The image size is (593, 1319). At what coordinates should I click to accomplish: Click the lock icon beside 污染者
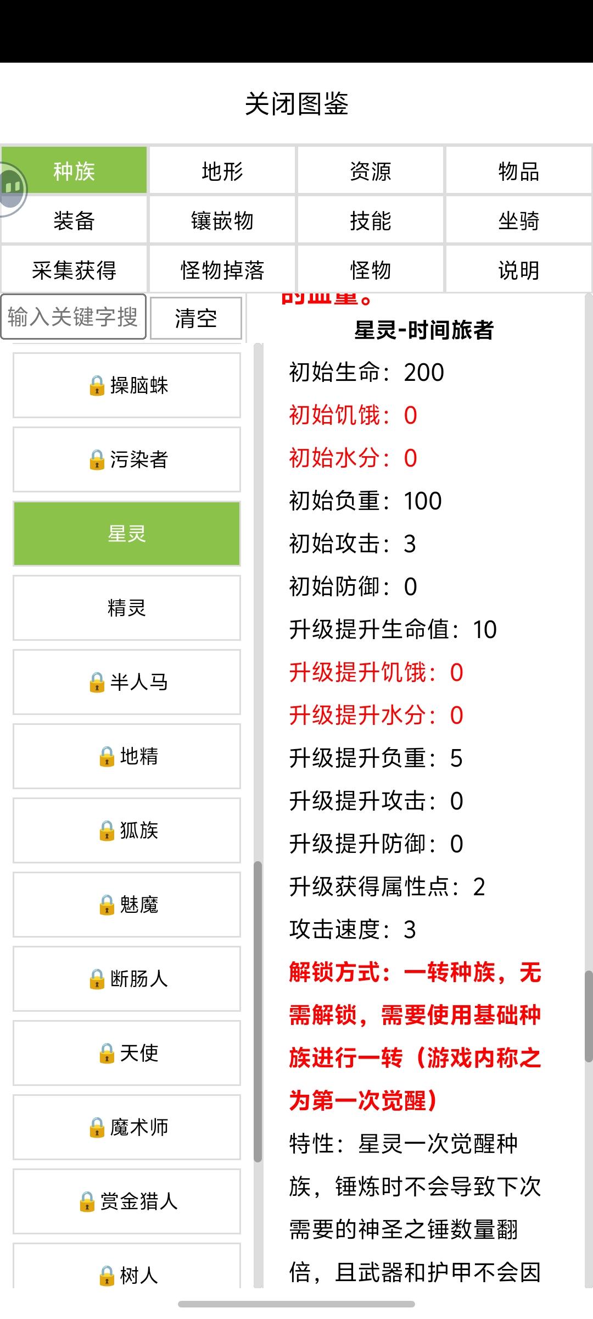tap(97, 460)
